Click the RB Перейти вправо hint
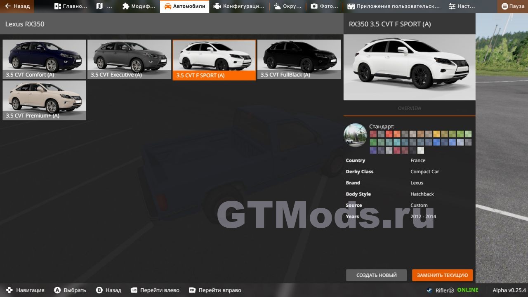 (215, 290)
